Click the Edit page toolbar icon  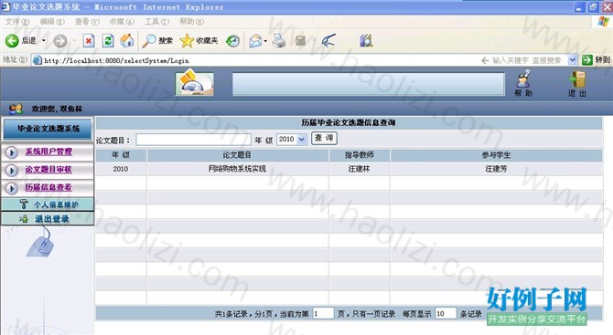pyautogui.click(x=300, y=40)
